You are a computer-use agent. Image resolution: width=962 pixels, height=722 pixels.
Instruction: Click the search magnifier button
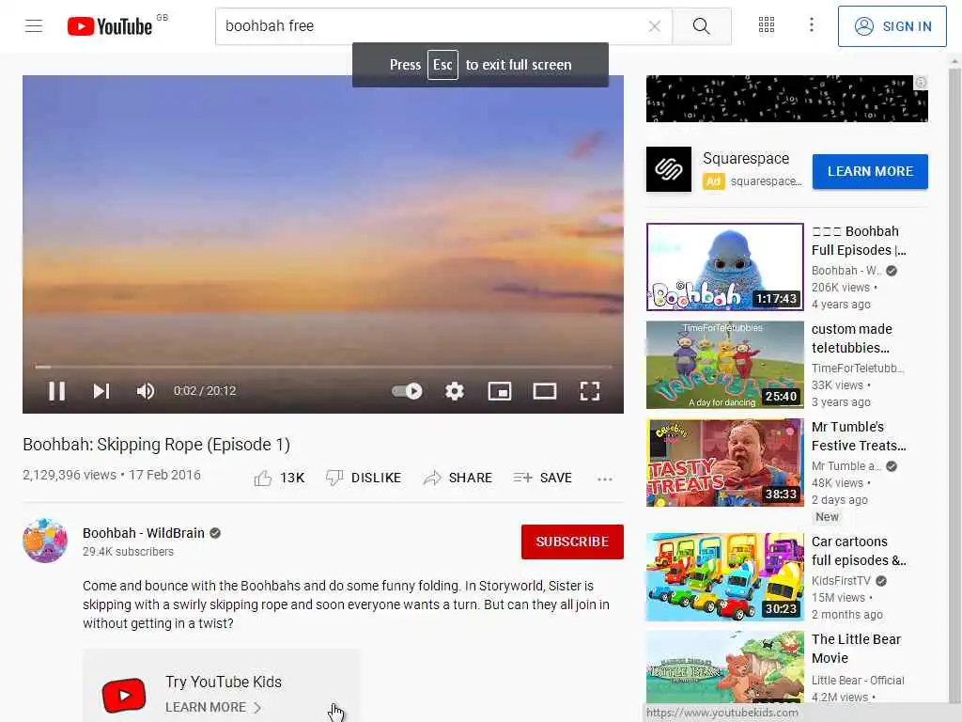[x=701, y=25]
